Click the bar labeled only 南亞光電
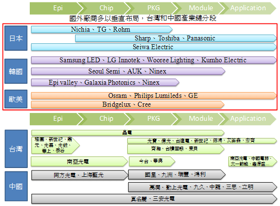The height and width of the screenshot is (206, 280). coord(80,162)
